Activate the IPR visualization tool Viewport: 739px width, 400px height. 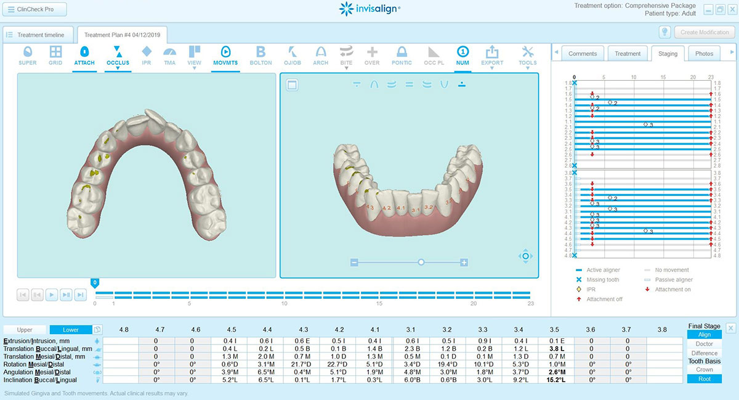tap(146, 55)
